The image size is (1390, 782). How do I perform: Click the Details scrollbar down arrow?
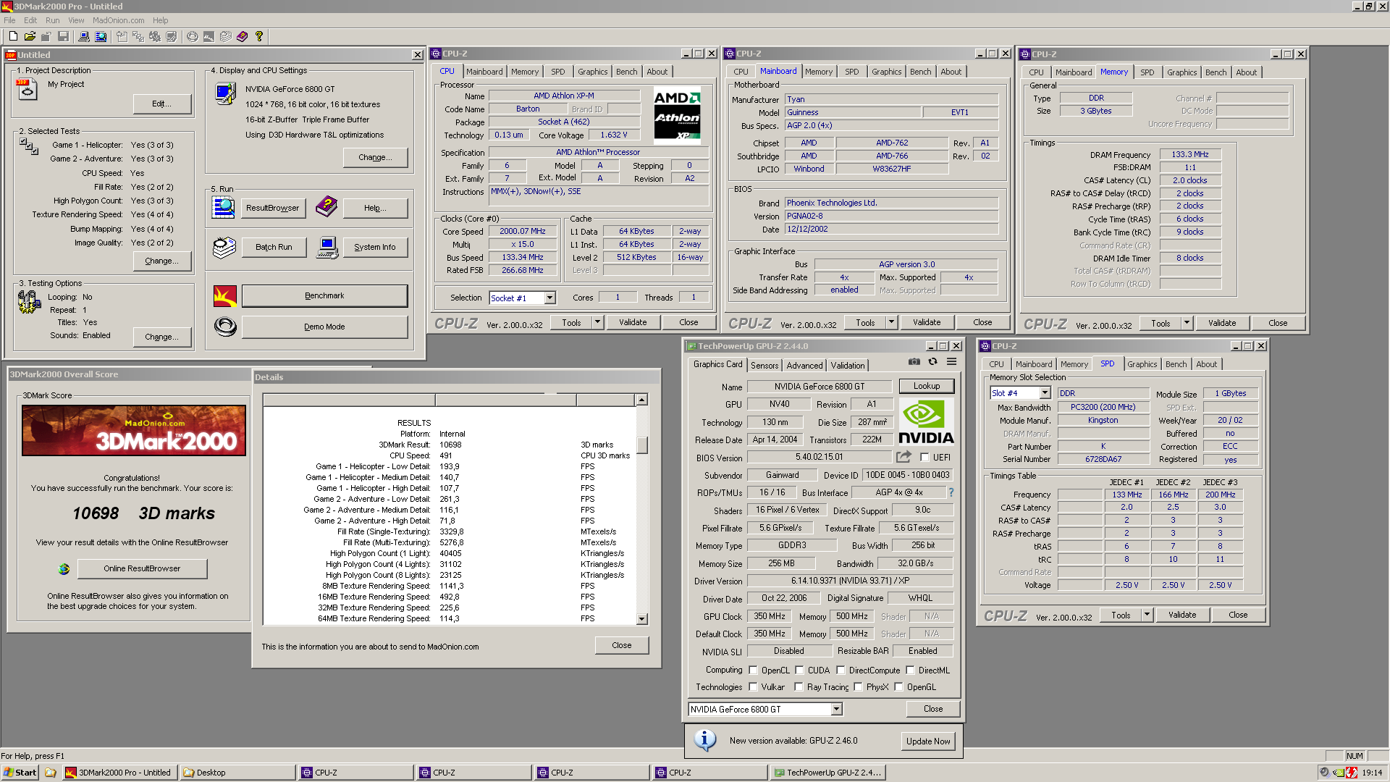(642, 619)
